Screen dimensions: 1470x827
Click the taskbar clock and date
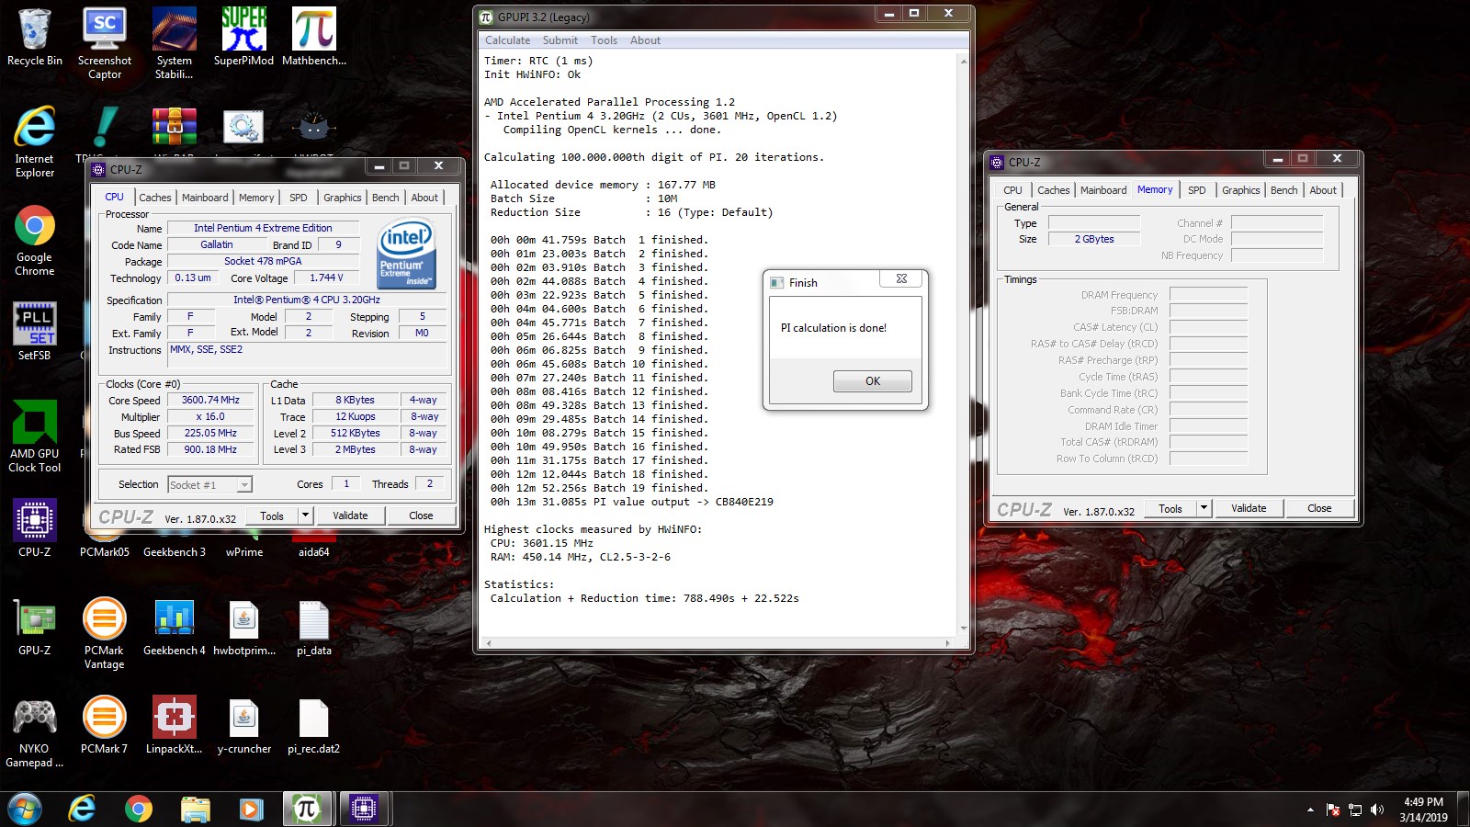point(1423,810)
